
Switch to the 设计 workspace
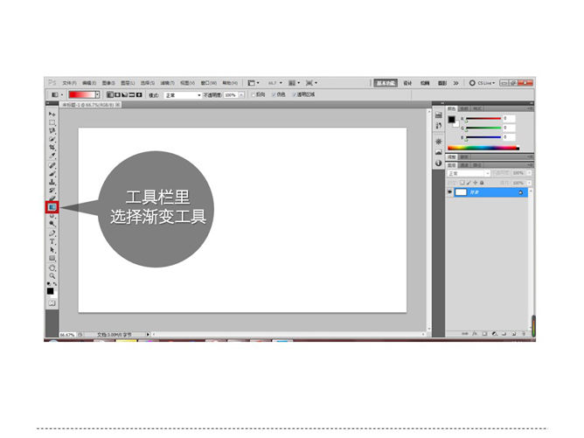pyautogui.click(x=408, y=82)
